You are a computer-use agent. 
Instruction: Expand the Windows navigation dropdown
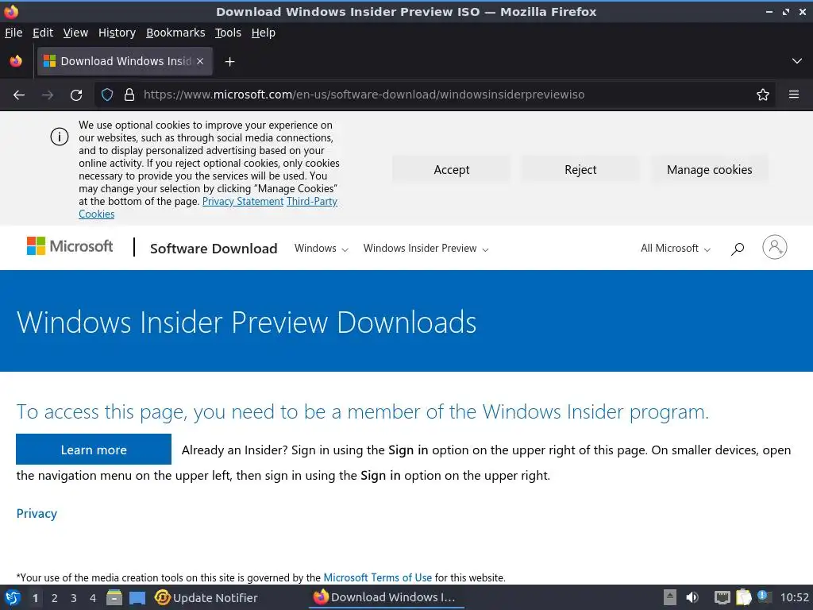[321, 249]
